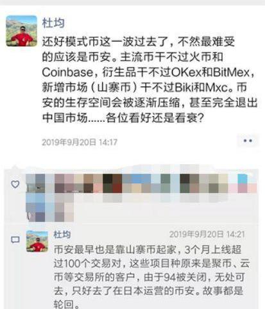Click the text Biki和Mxc in the post

[x=201, y=87]
